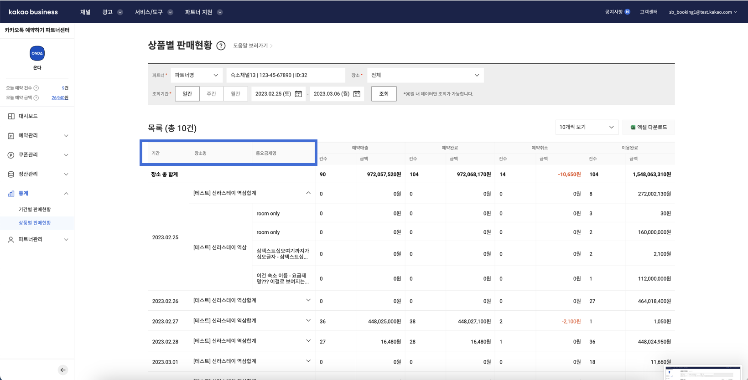
Task: Click the sidebar collapse arrow icon
Action: pyautogui.click(x=63, y=370)
